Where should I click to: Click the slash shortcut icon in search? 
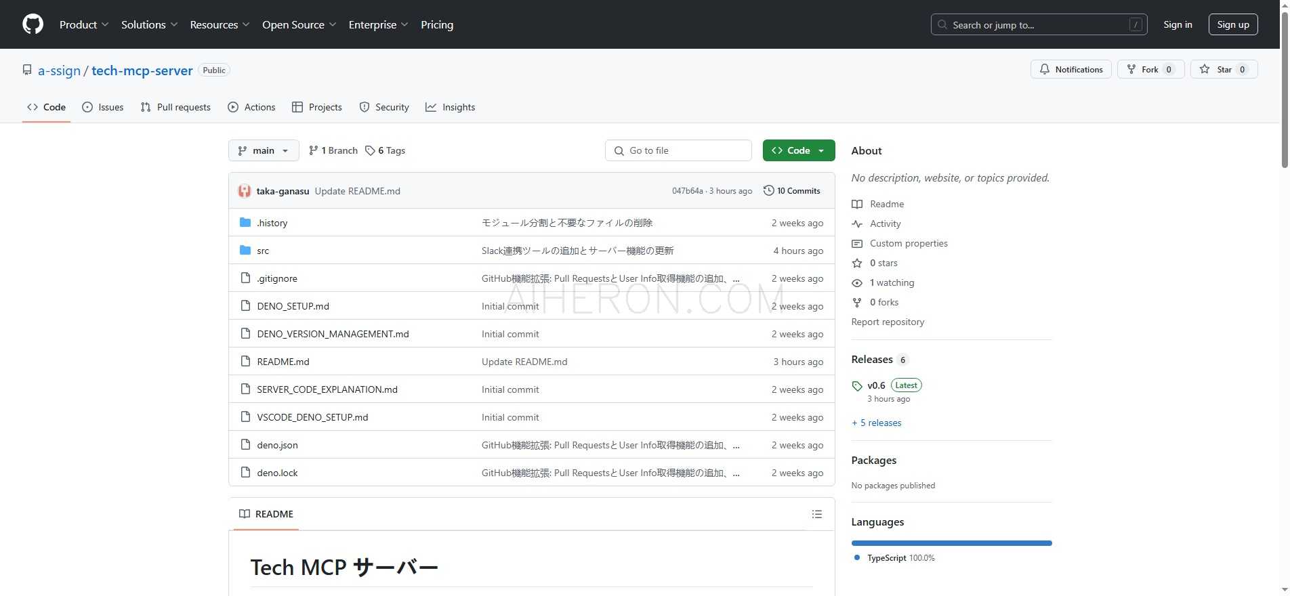(1136, 25)
